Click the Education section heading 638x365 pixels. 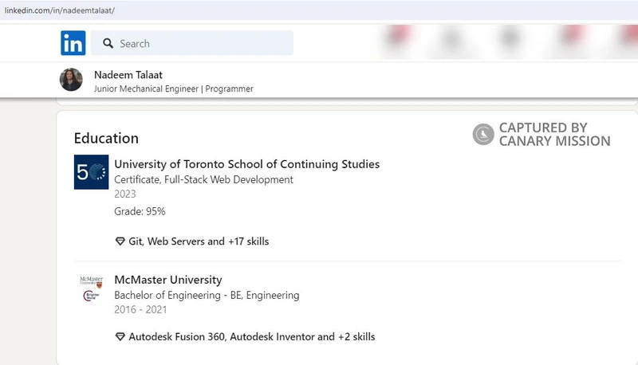(106, 138)
